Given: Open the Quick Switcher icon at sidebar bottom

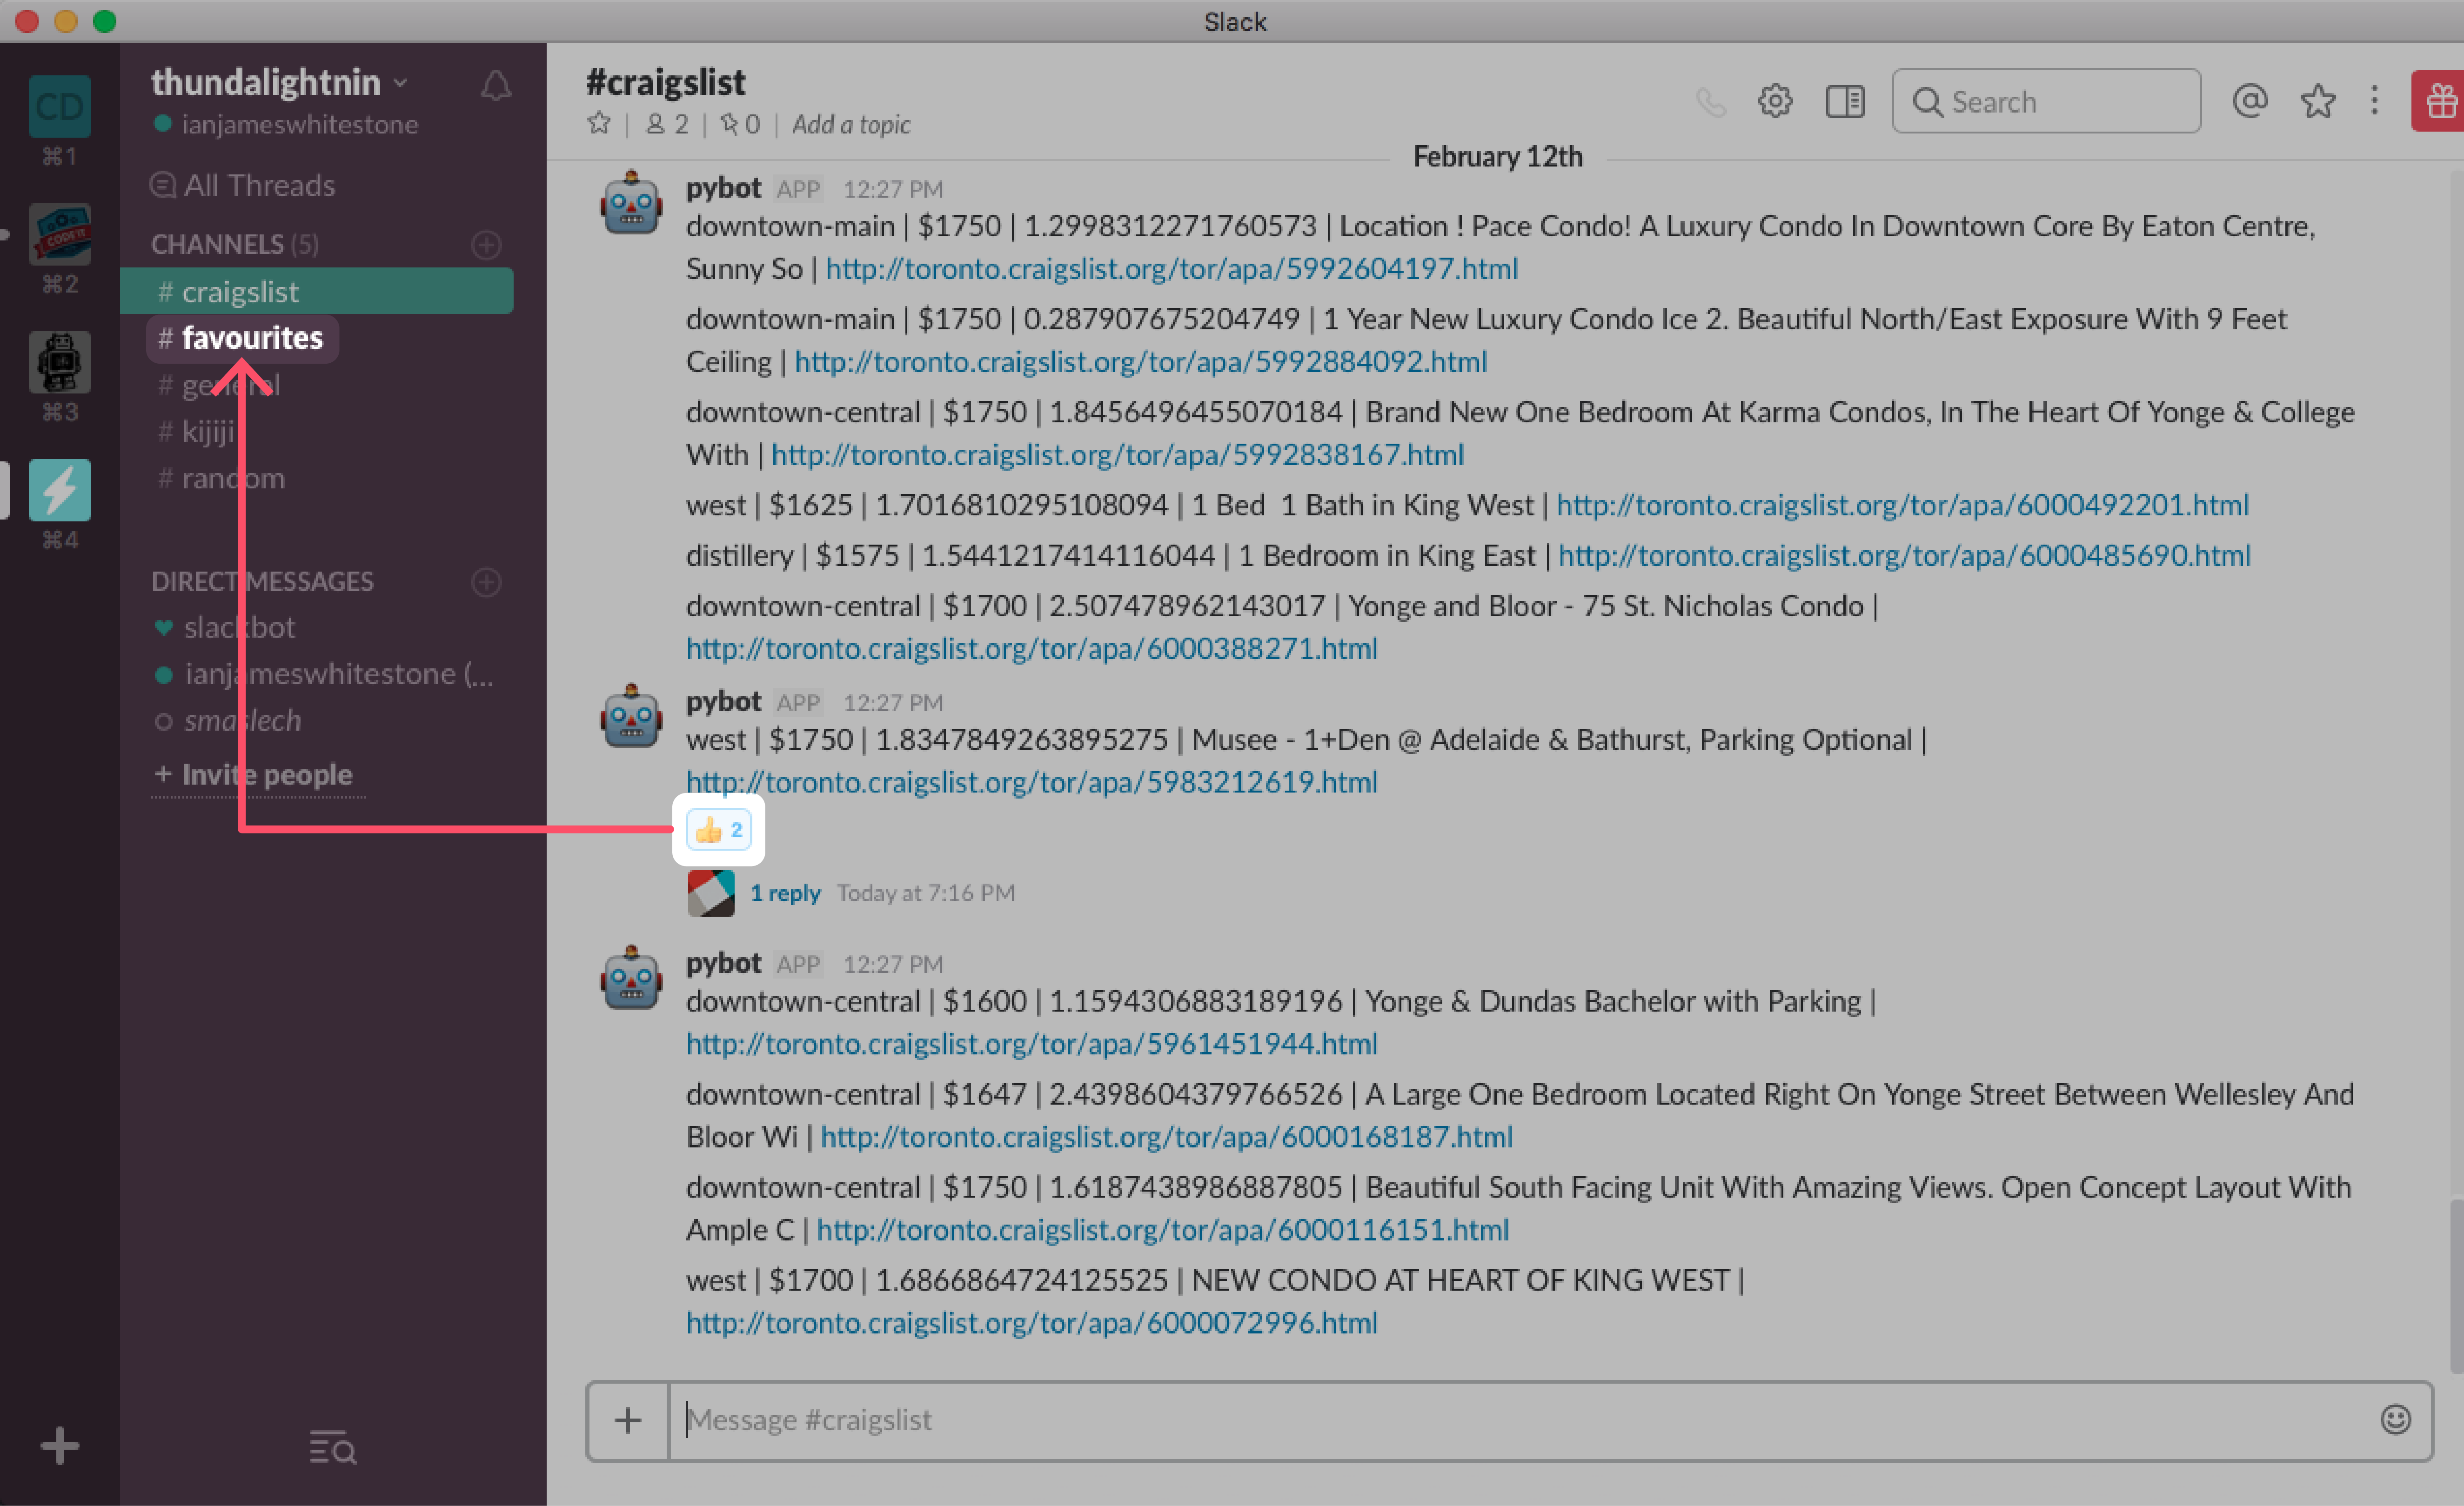Looking at the screenshot, I should pos(332,1447).
